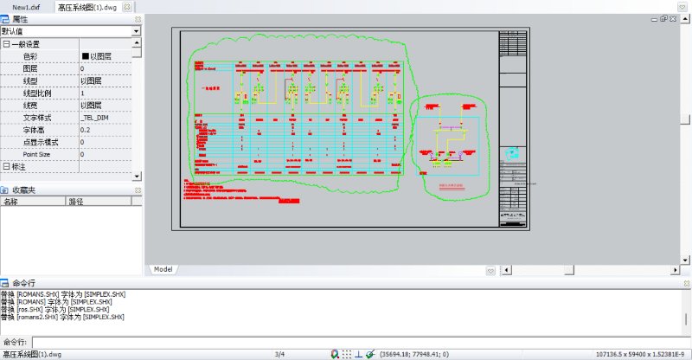The height and width of the screenshot is (360, 692).
Task: Click the 属性 panel header icon
Action: pyautogui.click(x=6, y=18)
